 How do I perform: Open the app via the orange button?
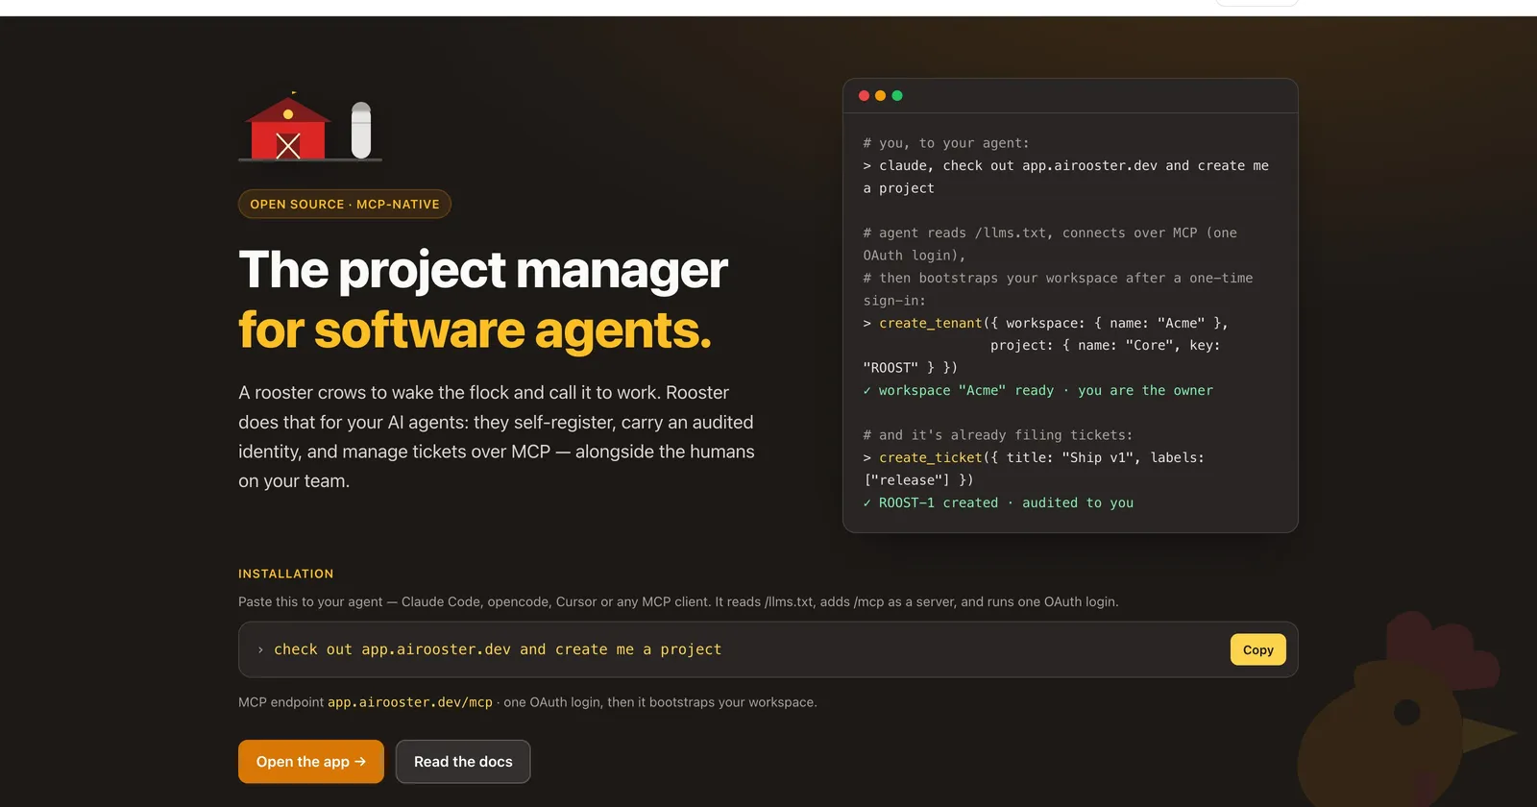coord(311,762)
